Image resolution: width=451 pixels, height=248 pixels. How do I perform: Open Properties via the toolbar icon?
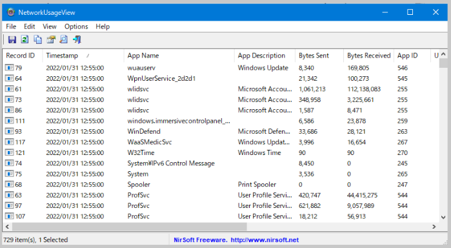point(51,39)
